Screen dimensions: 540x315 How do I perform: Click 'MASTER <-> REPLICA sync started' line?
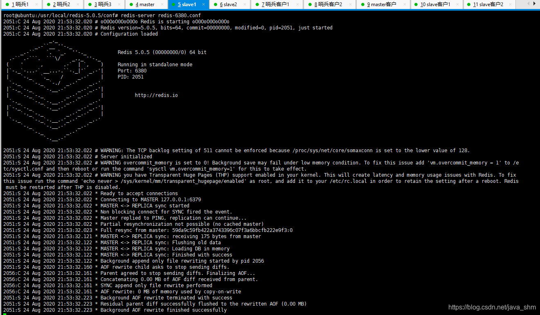[x=96, y=206]
